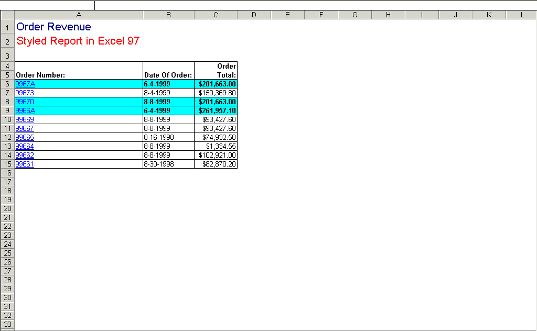Image resolution: width=537 pixels, height=331 pixels.
Task: Select row 10 header
Action: click(x=7, y=120)
